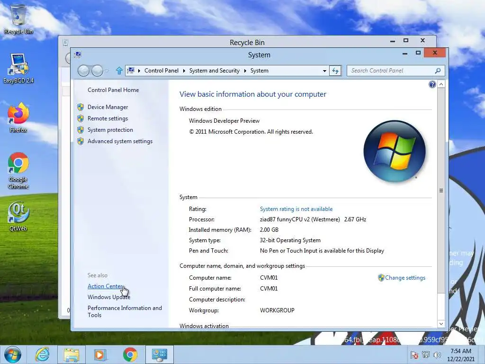The width and height of the screenshot is (485, 364).
Task: Click the Refresh button beside the address bar
Action: coord(335,71)
